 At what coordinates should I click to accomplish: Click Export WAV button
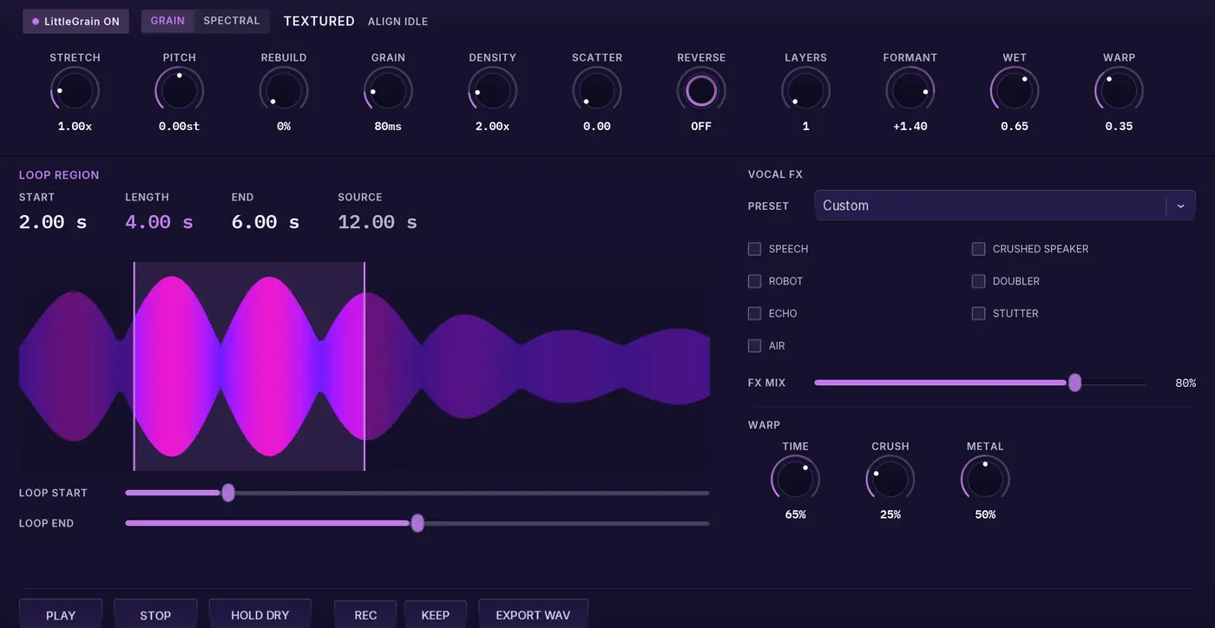[x=533, y=614]
